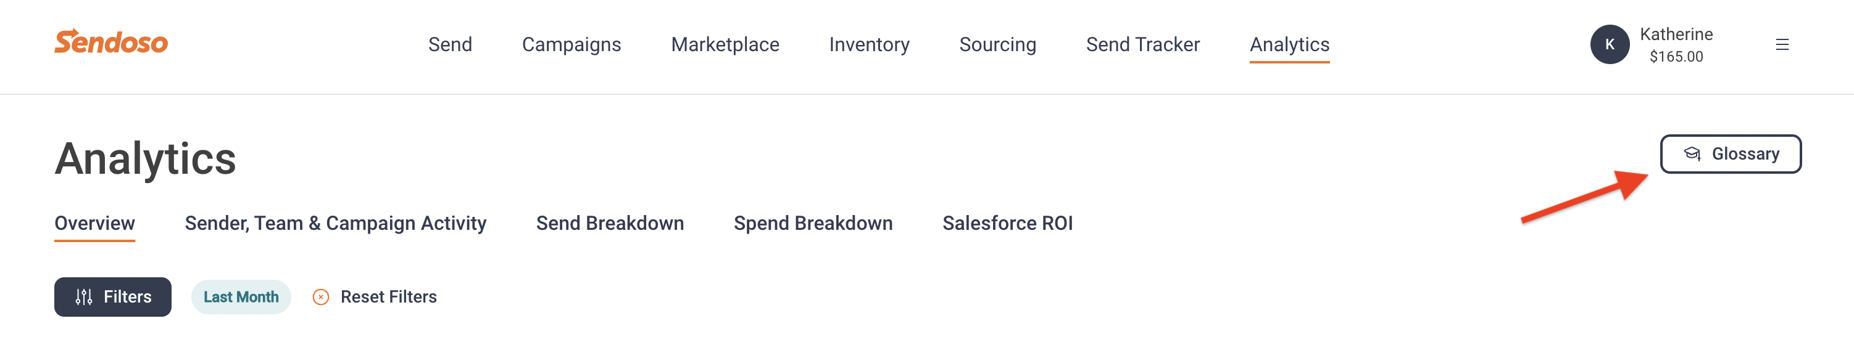The height and width of the screenshot is (350, 1854).
Task: Open the Send page
Action: click(x=450, y=44)
